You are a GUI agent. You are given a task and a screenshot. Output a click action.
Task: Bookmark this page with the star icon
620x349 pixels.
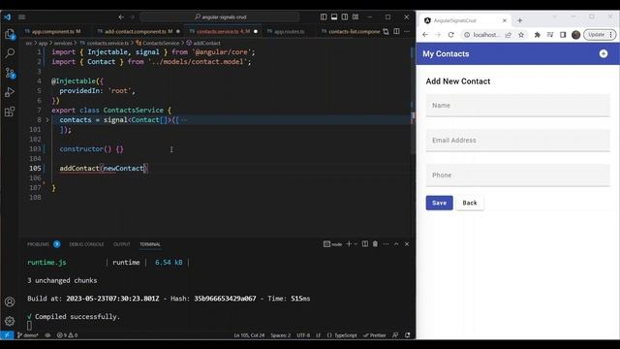tap(521, 35)
